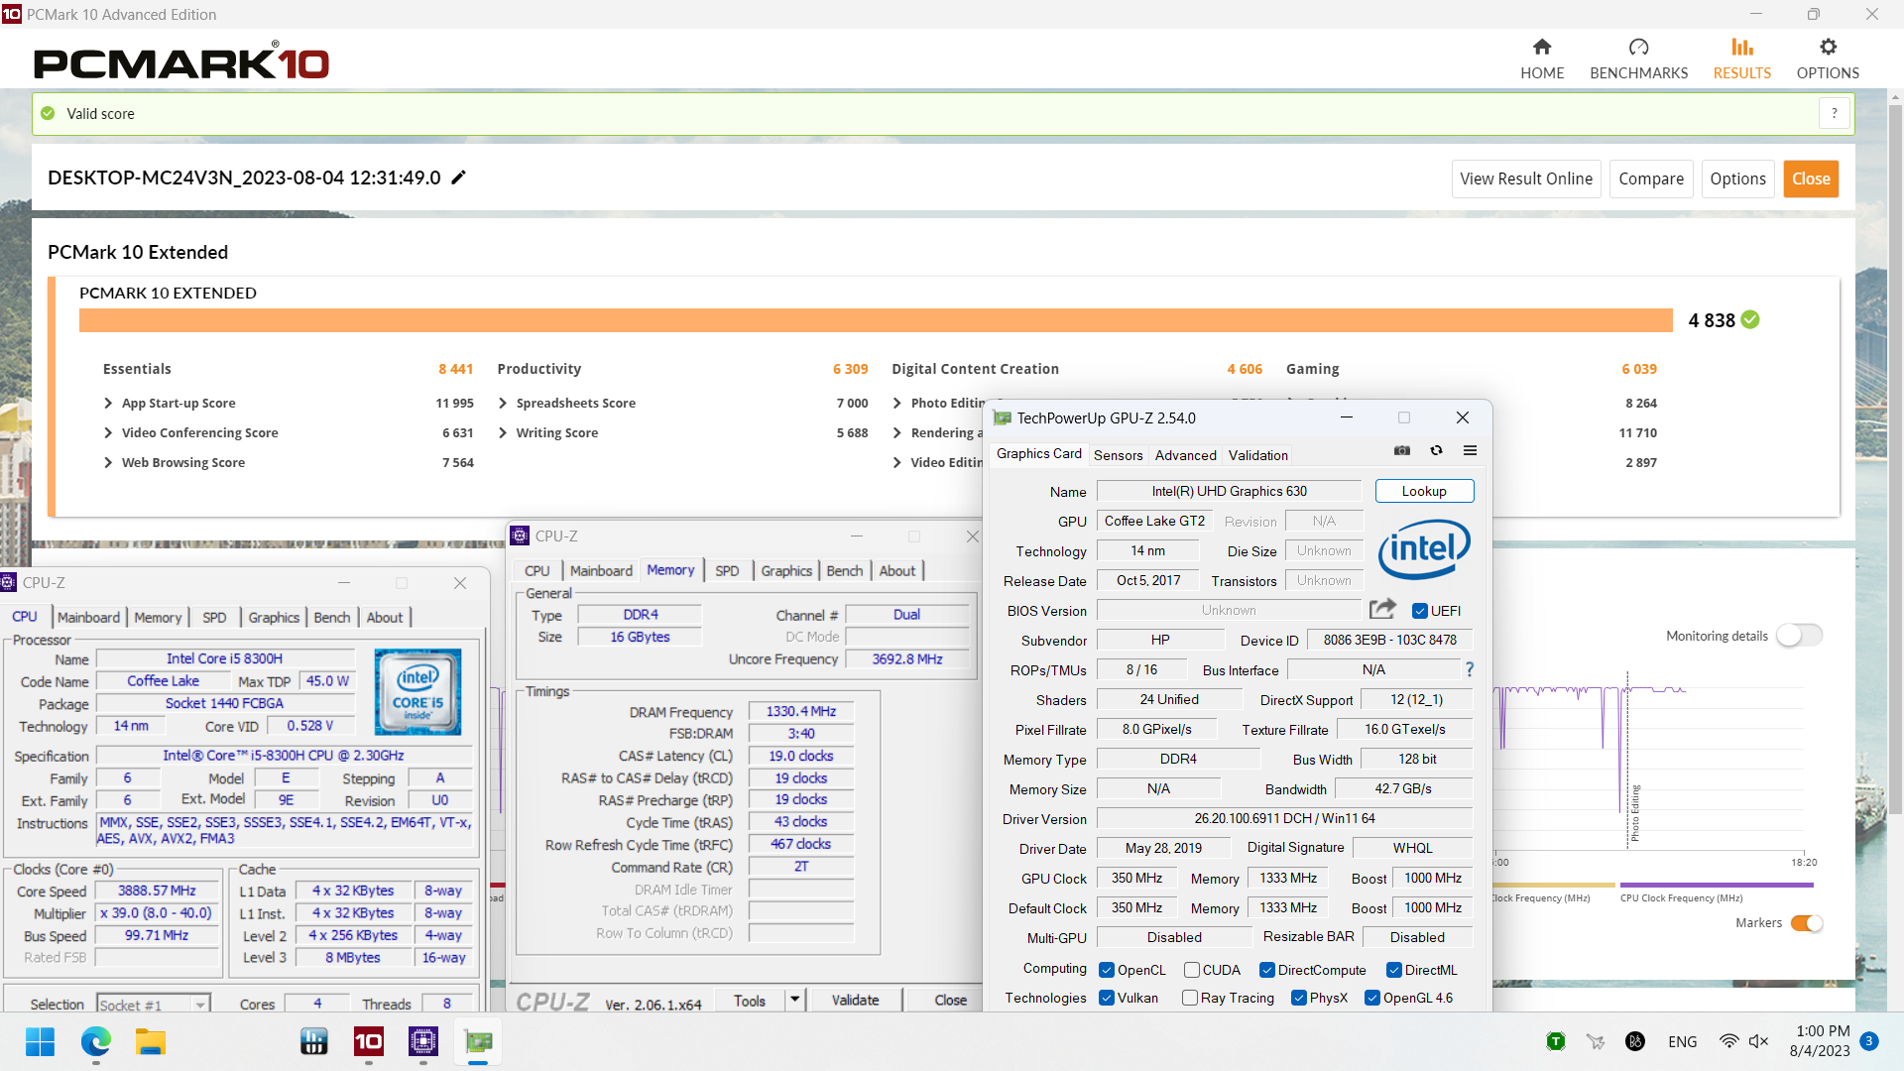Toggle the OpenCL checkbox
The image size is (1904, 1071).
(1107, 970)
